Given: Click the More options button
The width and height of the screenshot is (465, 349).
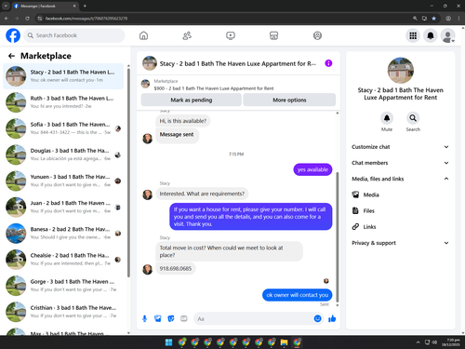Looking at the screenshot, I should [289, 100].
